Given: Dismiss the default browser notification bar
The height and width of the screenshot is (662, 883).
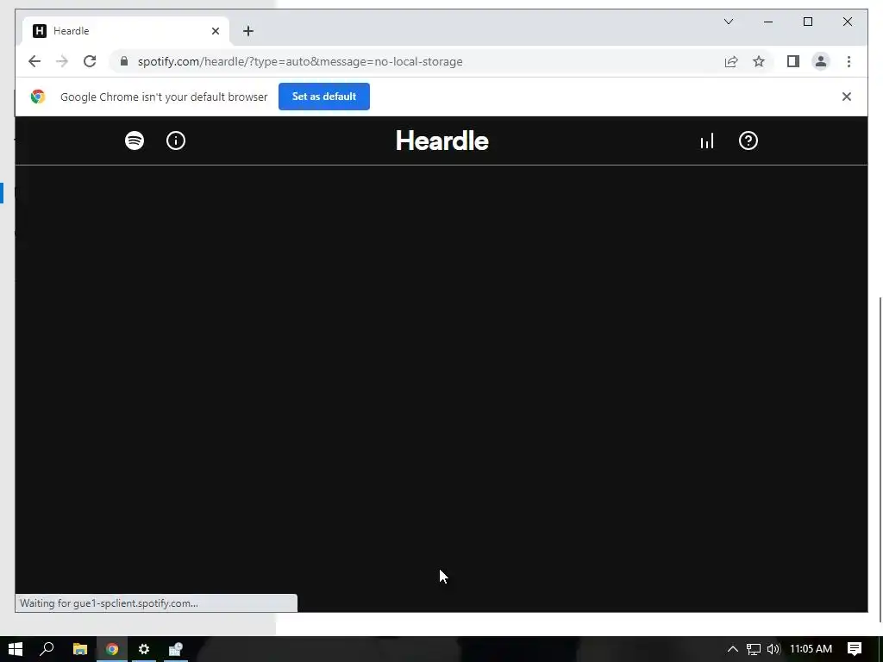Looking at the screenshot, I should [847, 97].
